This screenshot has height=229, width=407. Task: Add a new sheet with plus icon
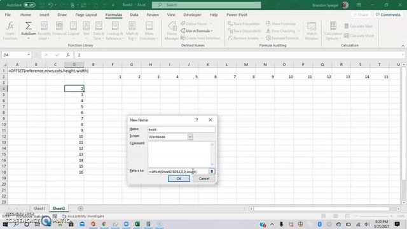[x=81, y=209]
